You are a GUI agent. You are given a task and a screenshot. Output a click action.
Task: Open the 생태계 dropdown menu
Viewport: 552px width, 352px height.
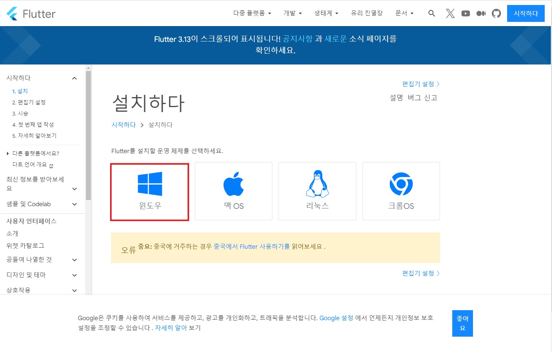pyautogui.click(x=326, y=13)
